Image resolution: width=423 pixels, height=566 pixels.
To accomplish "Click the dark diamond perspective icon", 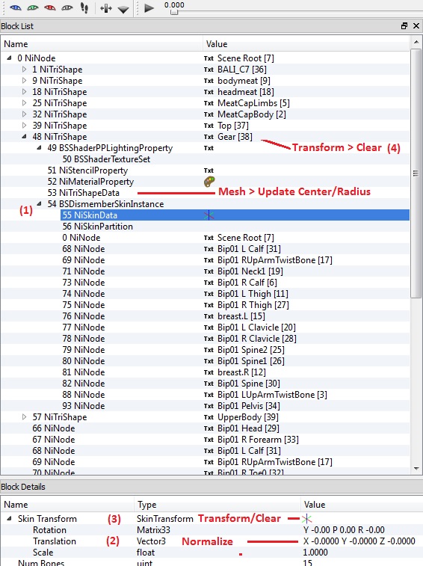I will (123, 10).
